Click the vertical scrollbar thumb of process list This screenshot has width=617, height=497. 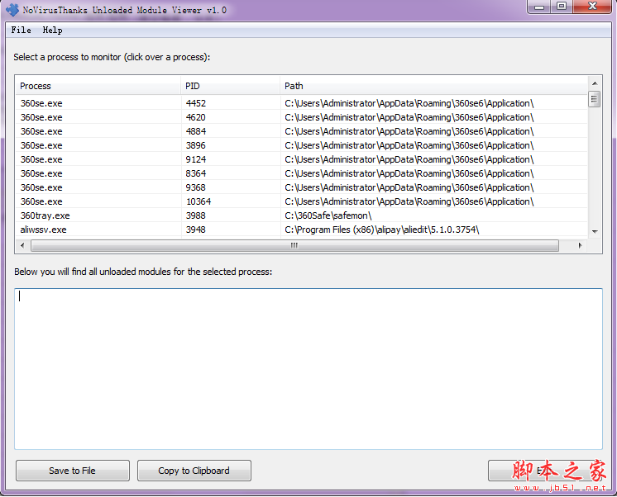[x=594, y=99]
